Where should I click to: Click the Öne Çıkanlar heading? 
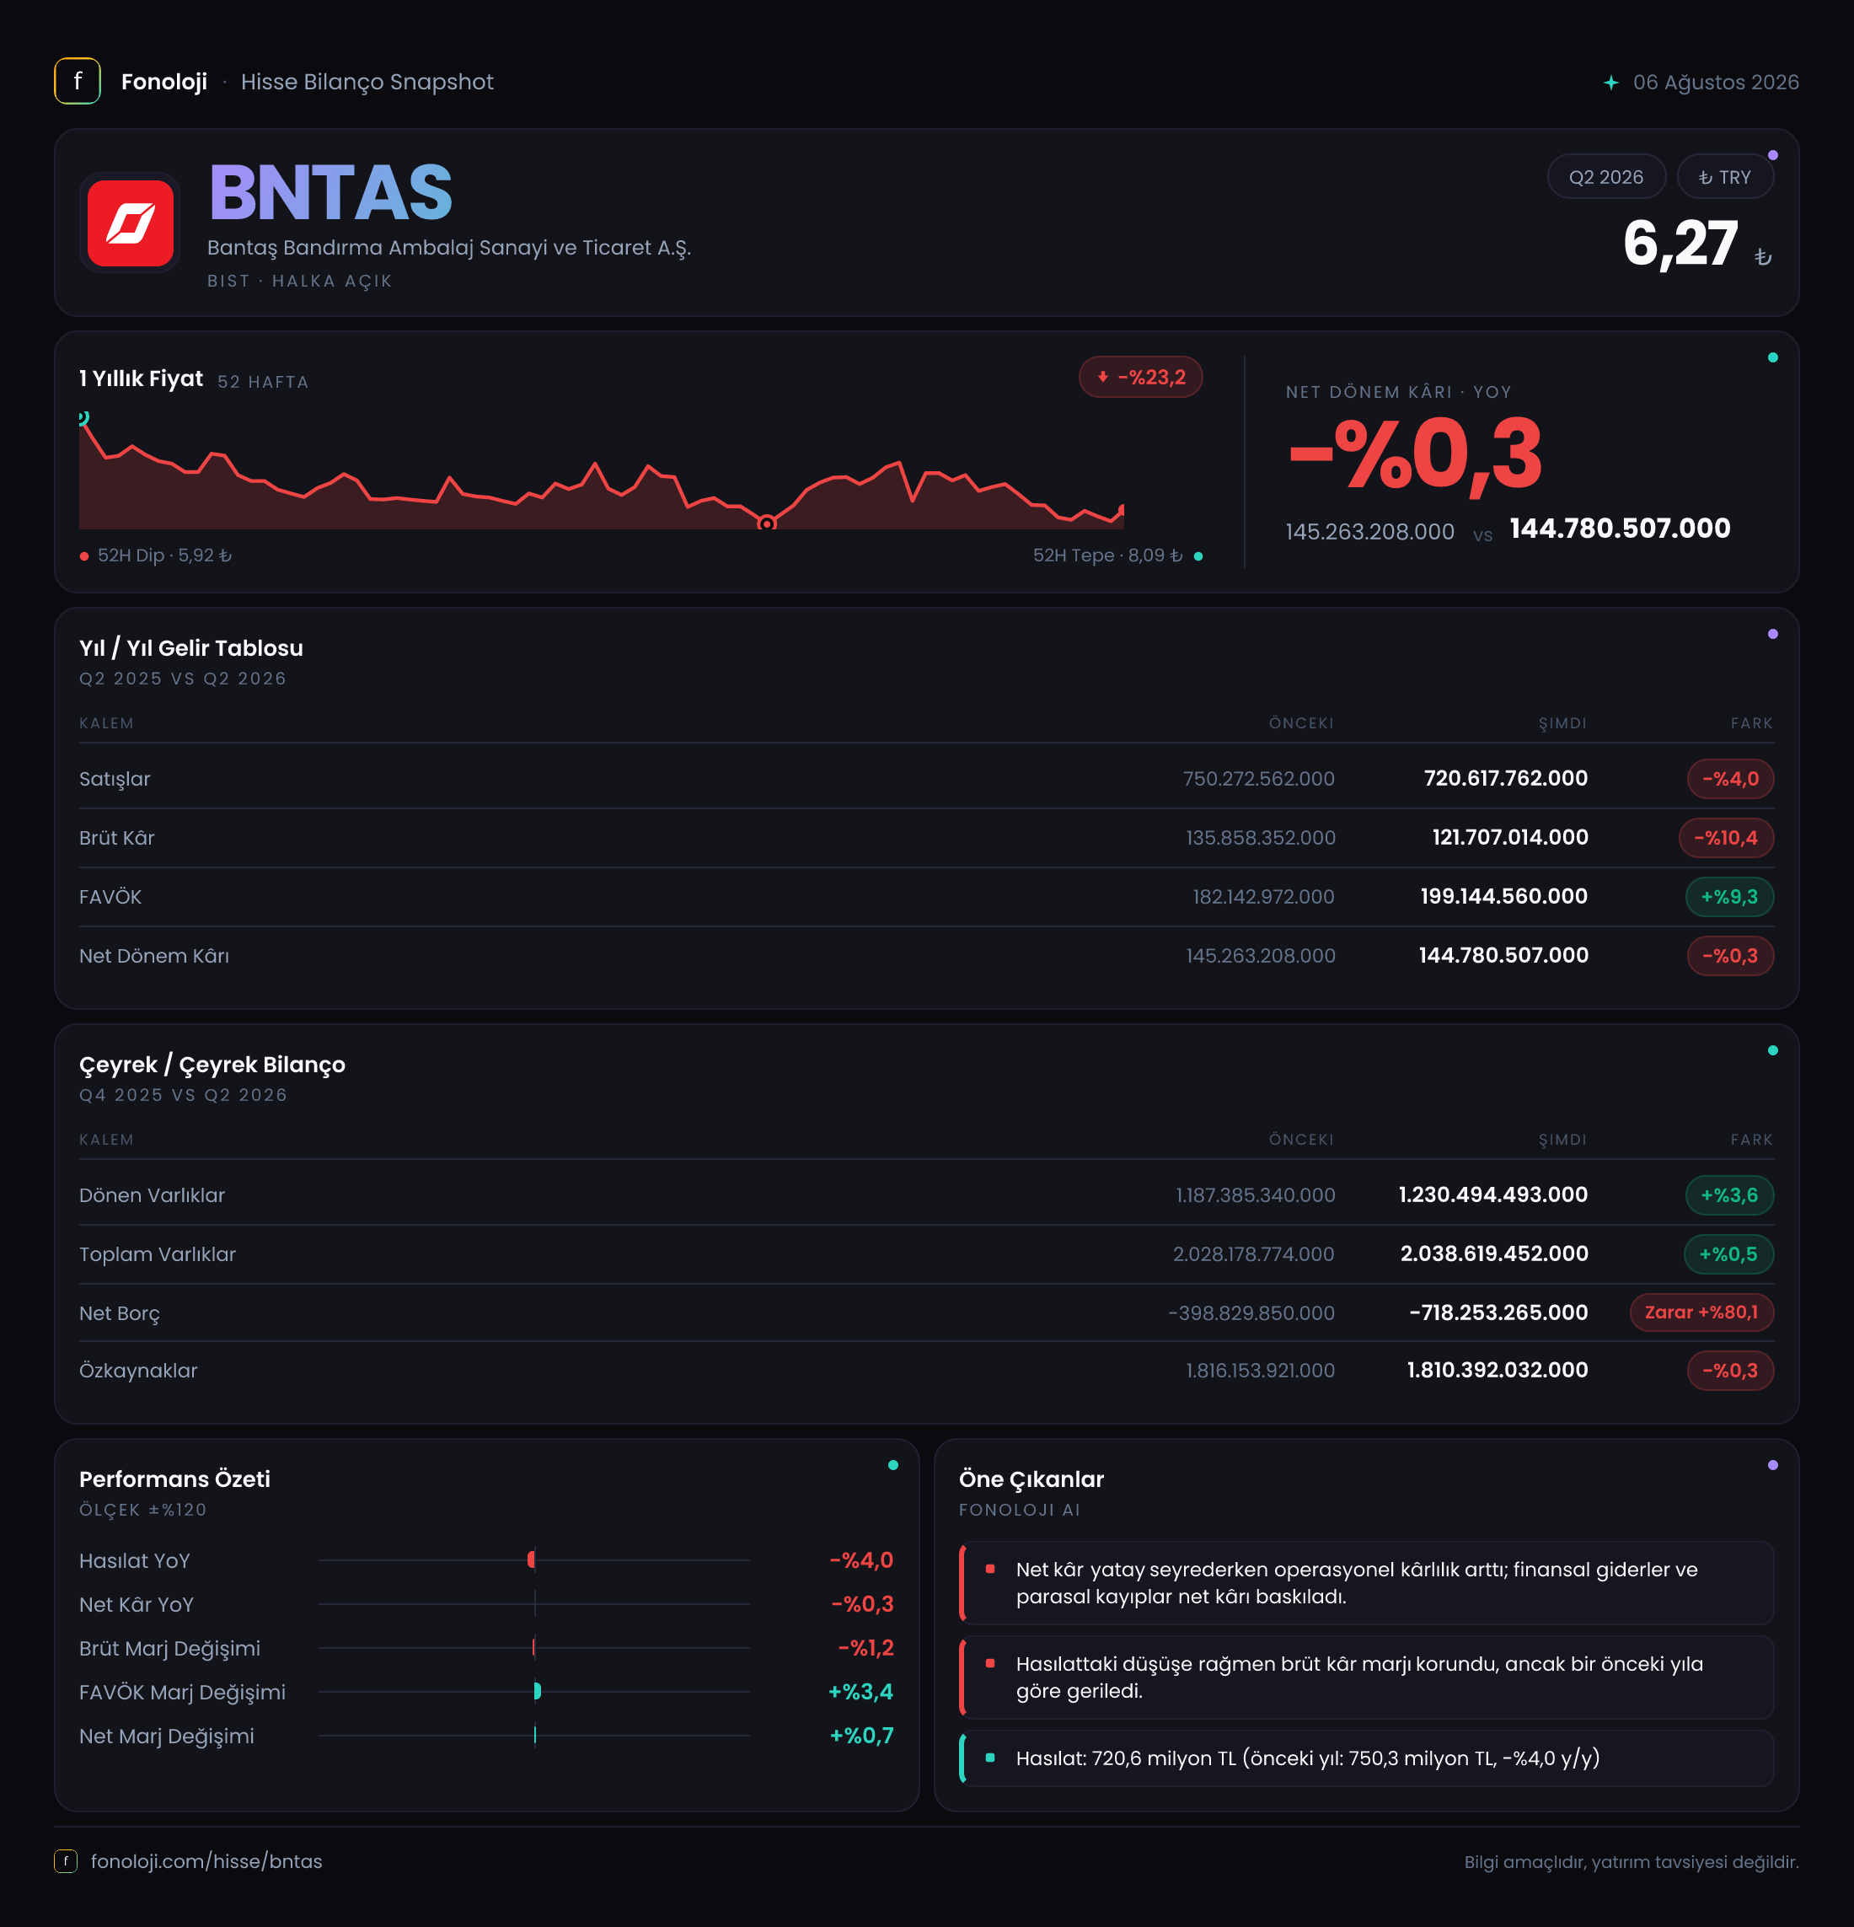pyautogui.click(x=1031, y=1479)
